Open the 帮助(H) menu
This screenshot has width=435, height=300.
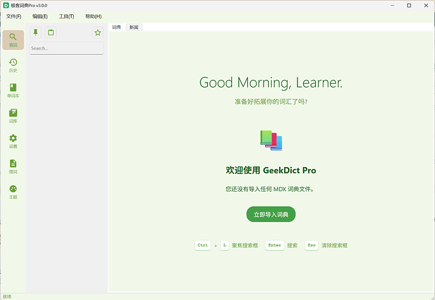(x=93, y=16)
